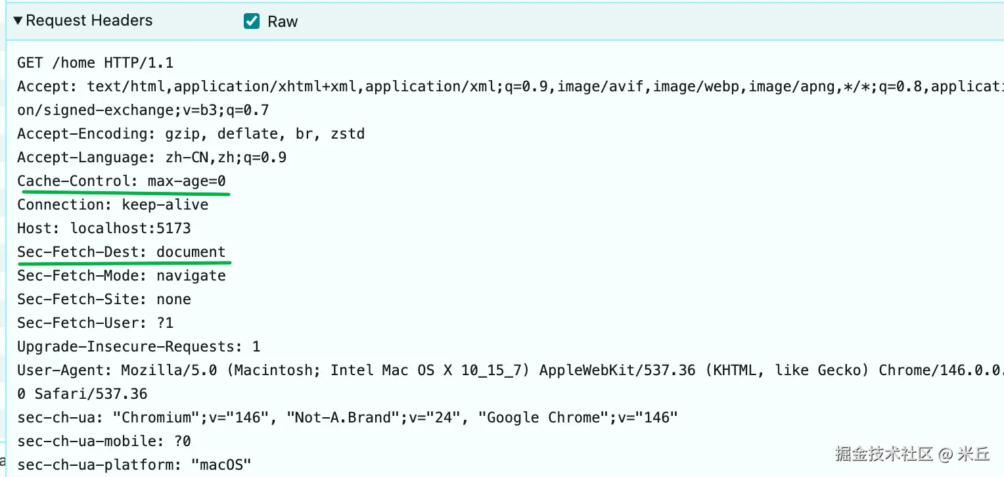Click the sec-ch-ua-platform "macOS" header line

pyautogui.click(x=134, y=465)
